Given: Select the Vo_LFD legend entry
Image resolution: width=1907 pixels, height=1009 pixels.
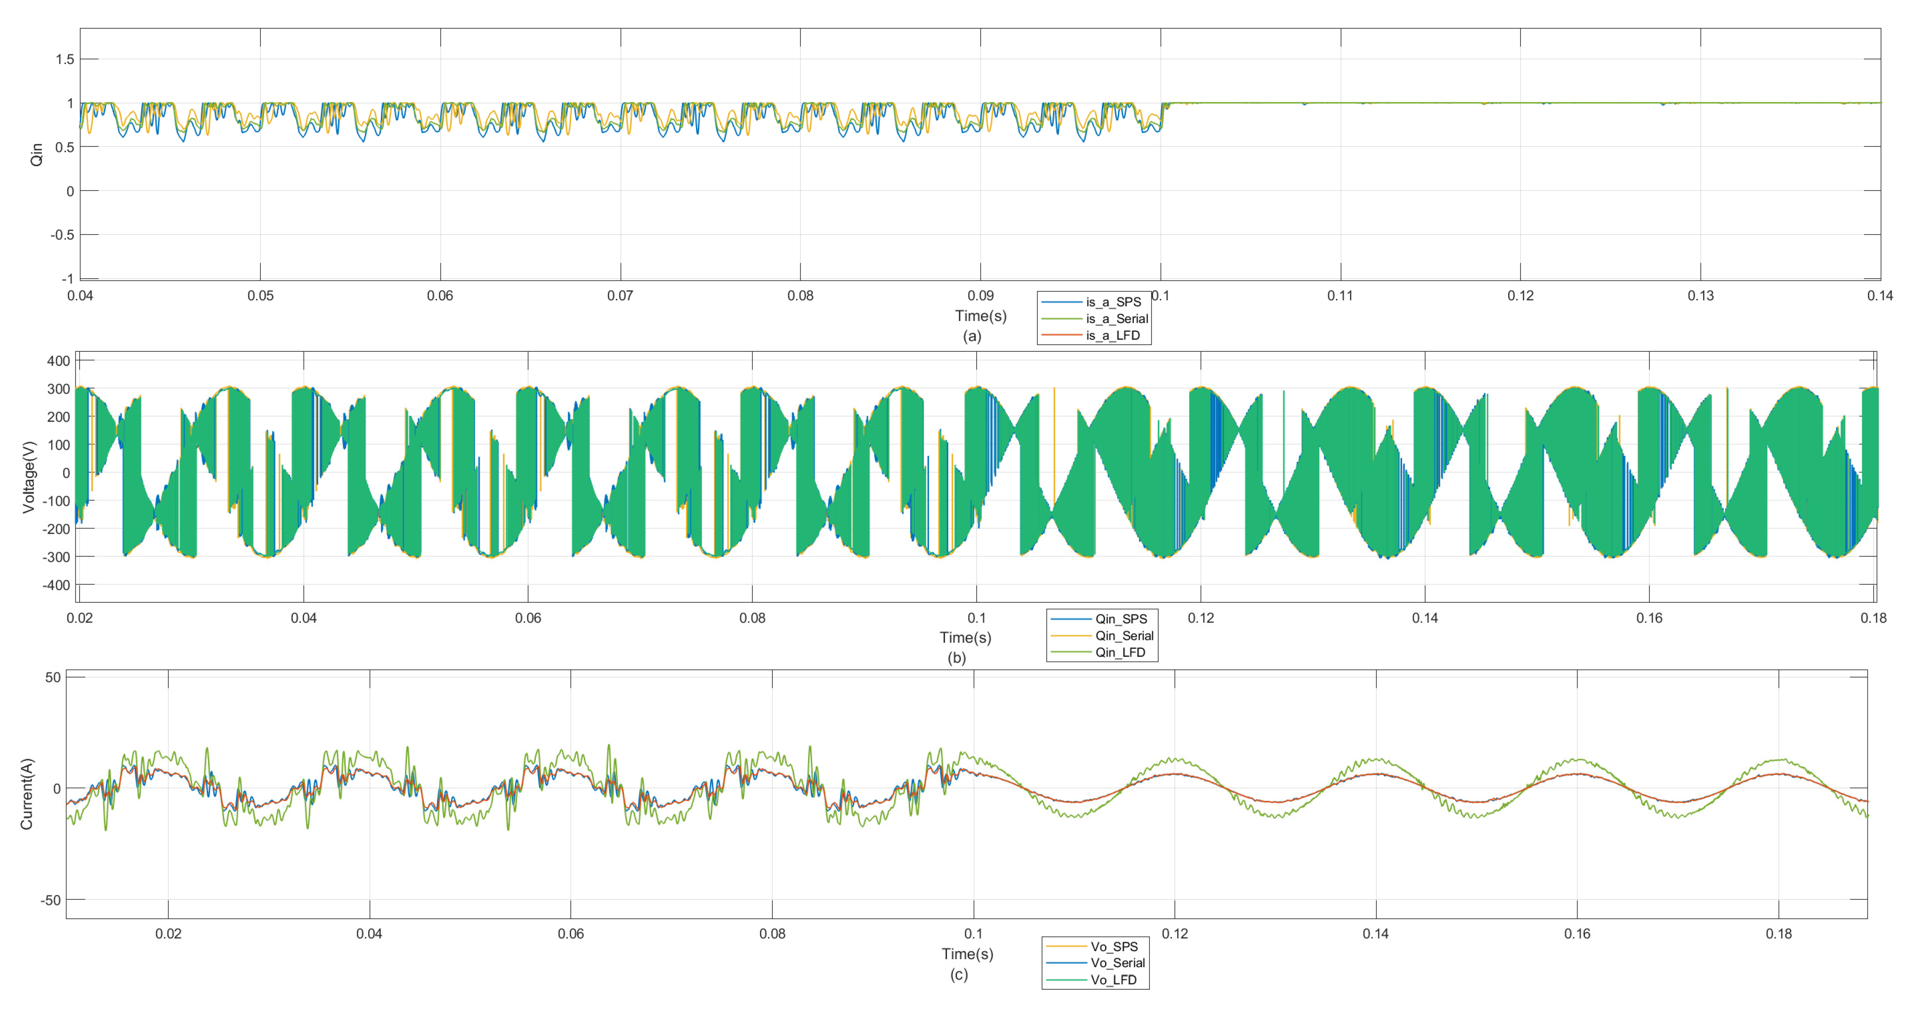Looking at the screenshot, I should coord(1113,979).
